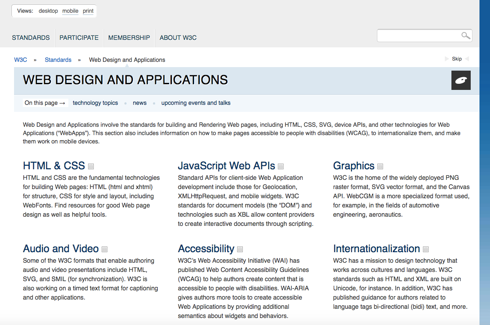
Task: Switch to the desktop view
Action: tap(48, 11)
